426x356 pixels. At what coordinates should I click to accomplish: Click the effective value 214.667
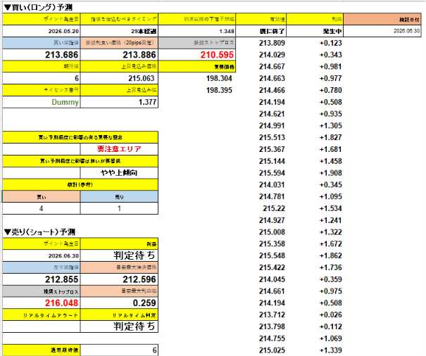click(272, 67)
